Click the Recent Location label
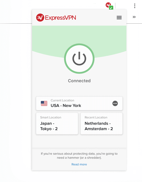Viewport: 142px width, 182px height. point(96,117)
